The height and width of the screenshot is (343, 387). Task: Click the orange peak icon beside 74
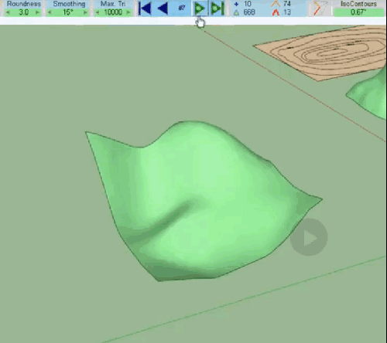click(x=276, y=4)
